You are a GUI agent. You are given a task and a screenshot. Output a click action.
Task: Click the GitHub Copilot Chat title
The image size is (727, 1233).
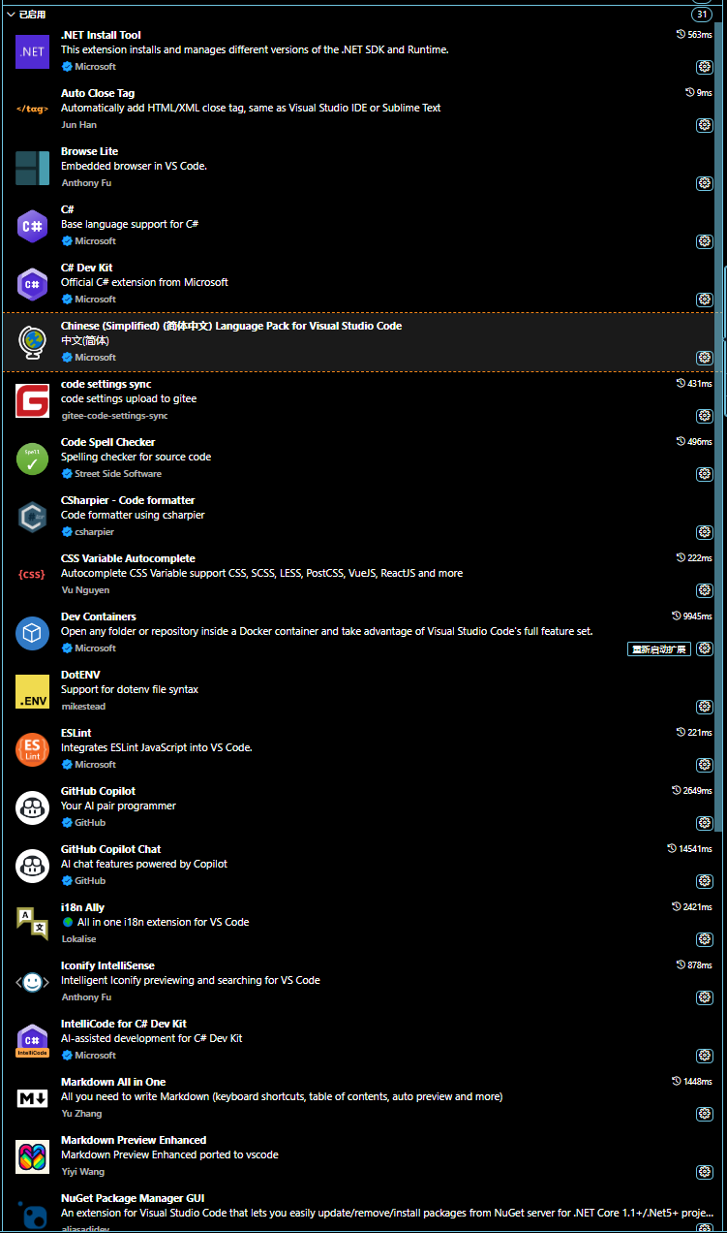point(111,849)
